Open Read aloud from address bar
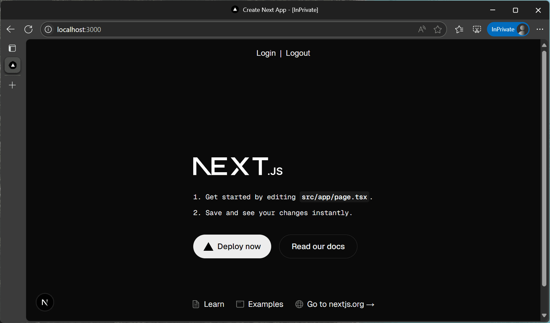The image size is (550, 323). coord(422,29)
